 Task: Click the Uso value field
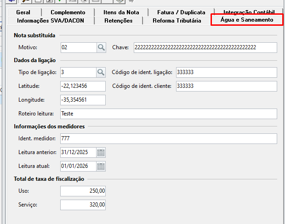(x=83, y=191)
